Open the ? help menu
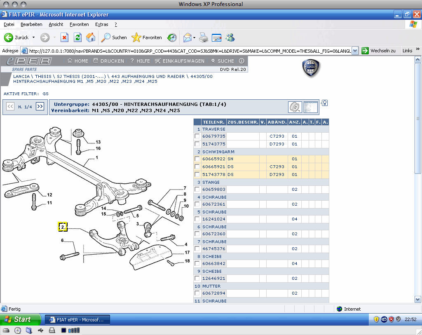This screenshot has height=335, width=422. point(116,24)
